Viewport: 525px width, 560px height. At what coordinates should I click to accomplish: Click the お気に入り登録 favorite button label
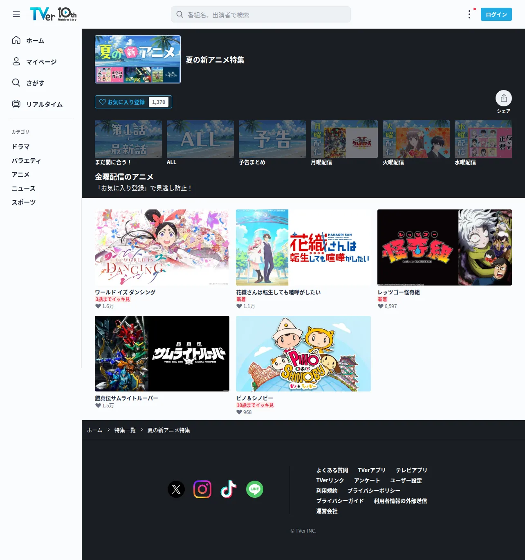pyautogui.click(x=126, y=102)
